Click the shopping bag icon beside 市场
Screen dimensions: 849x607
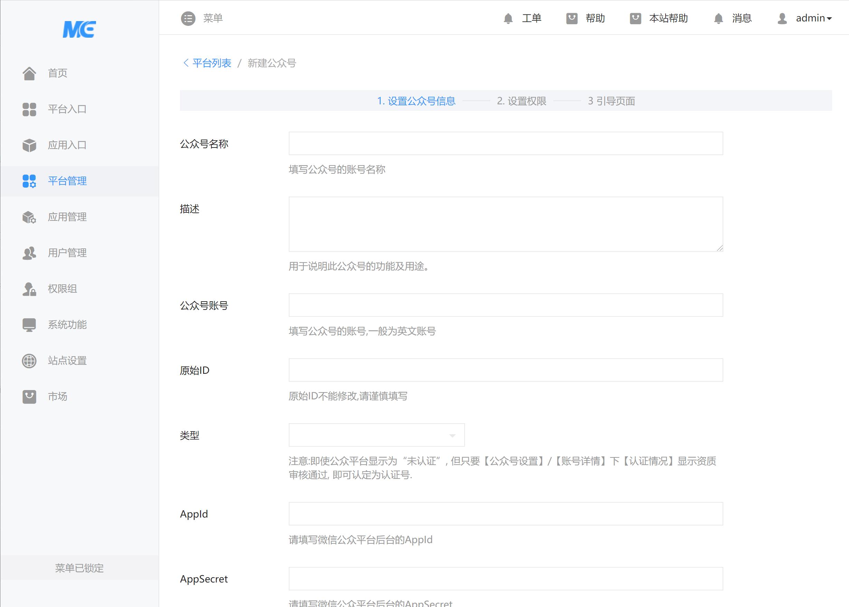29,396
